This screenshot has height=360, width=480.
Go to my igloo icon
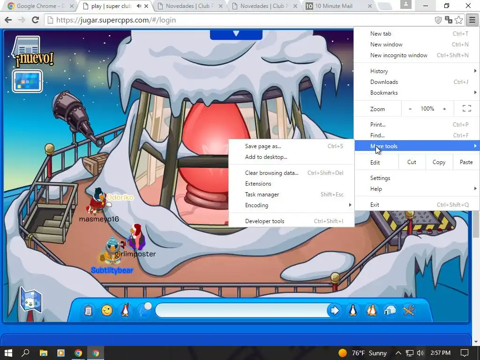(x=390, y=310)
